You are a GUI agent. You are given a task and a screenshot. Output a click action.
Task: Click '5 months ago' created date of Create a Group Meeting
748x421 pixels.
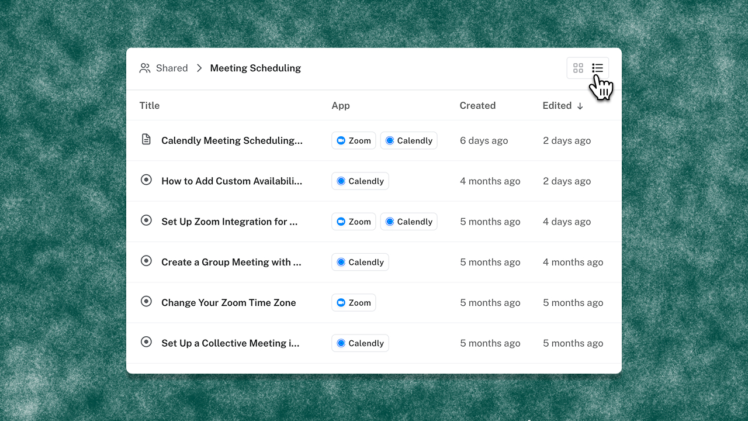[x=490, y=263]
